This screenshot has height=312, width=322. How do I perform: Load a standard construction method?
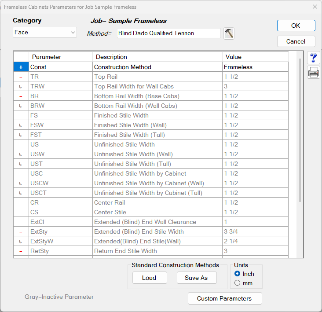149,278
